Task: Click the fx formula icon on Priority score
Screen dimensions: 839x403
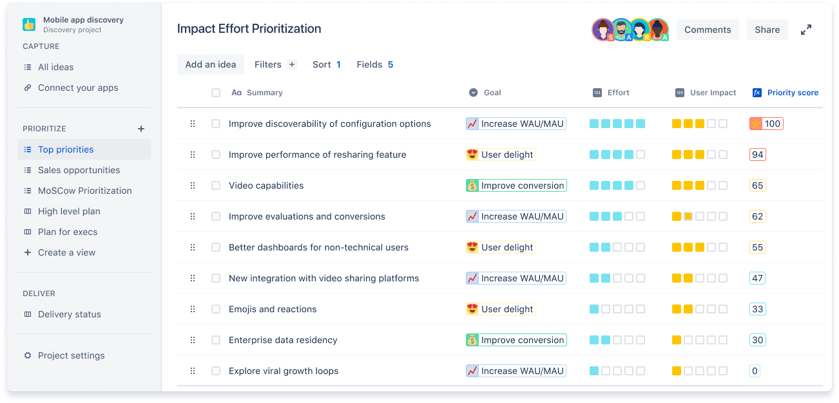Action: coord(757,92)
